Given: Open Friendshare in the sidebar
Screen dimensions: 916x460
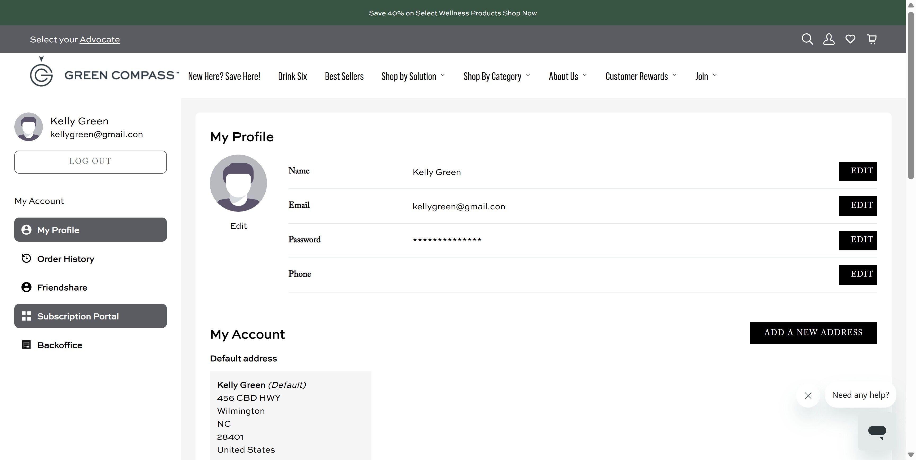Looking at the screenshot, I should point(90,287).
